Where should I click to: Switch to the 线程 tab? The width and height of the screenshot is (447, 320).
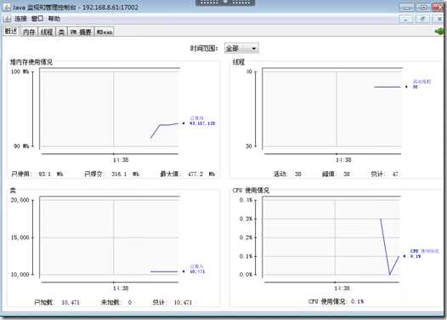coord(47,31)
